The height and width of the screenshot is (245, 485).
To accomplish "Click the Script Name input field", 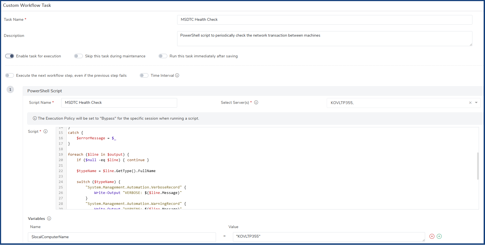I will 119,103.
